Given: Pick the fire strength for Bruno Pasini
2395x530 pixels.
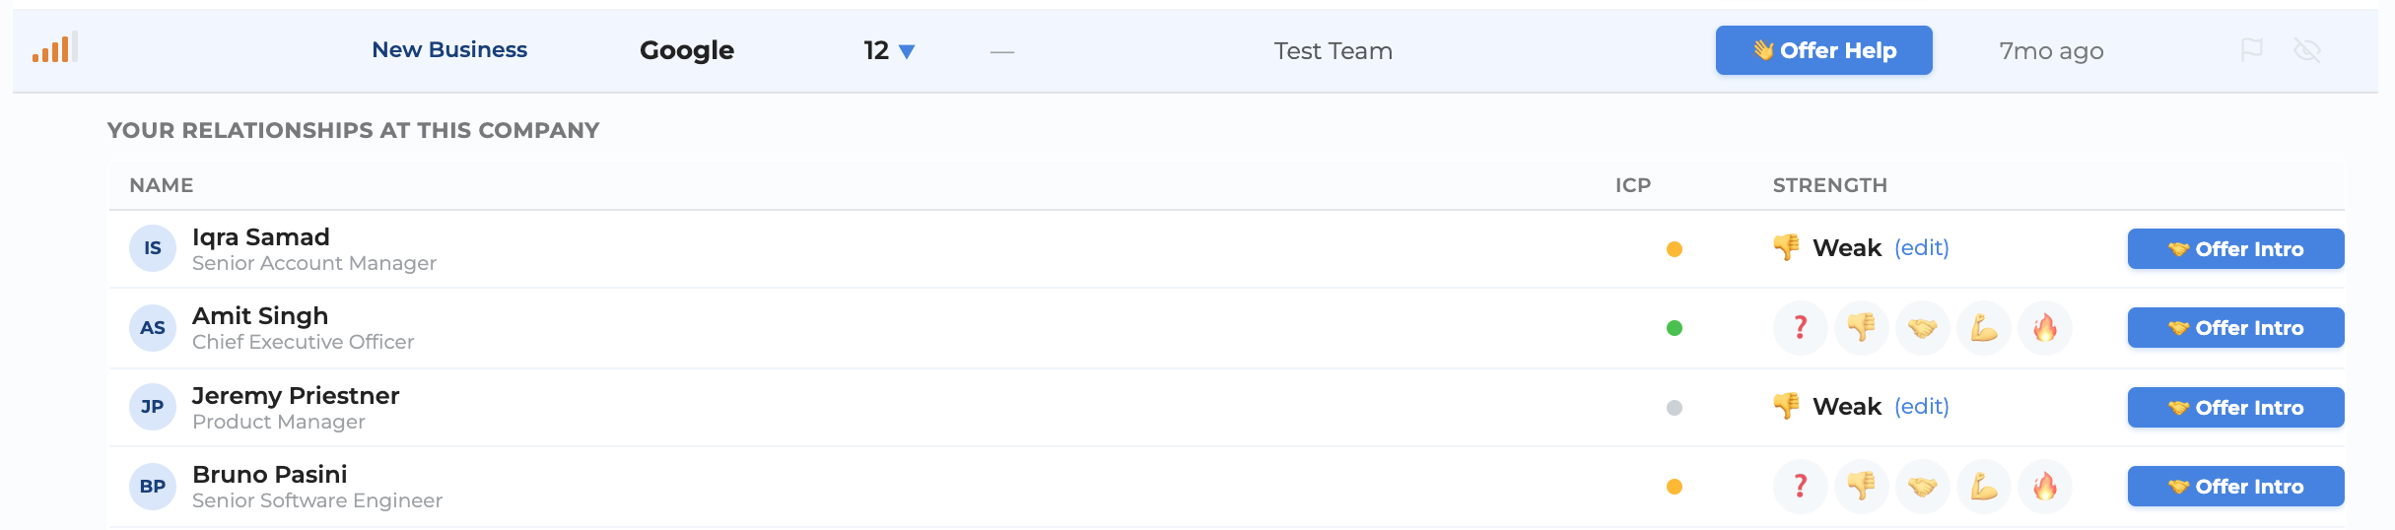Looking at the screenshot, I should pyautogui.click(x=2044, y=487).
